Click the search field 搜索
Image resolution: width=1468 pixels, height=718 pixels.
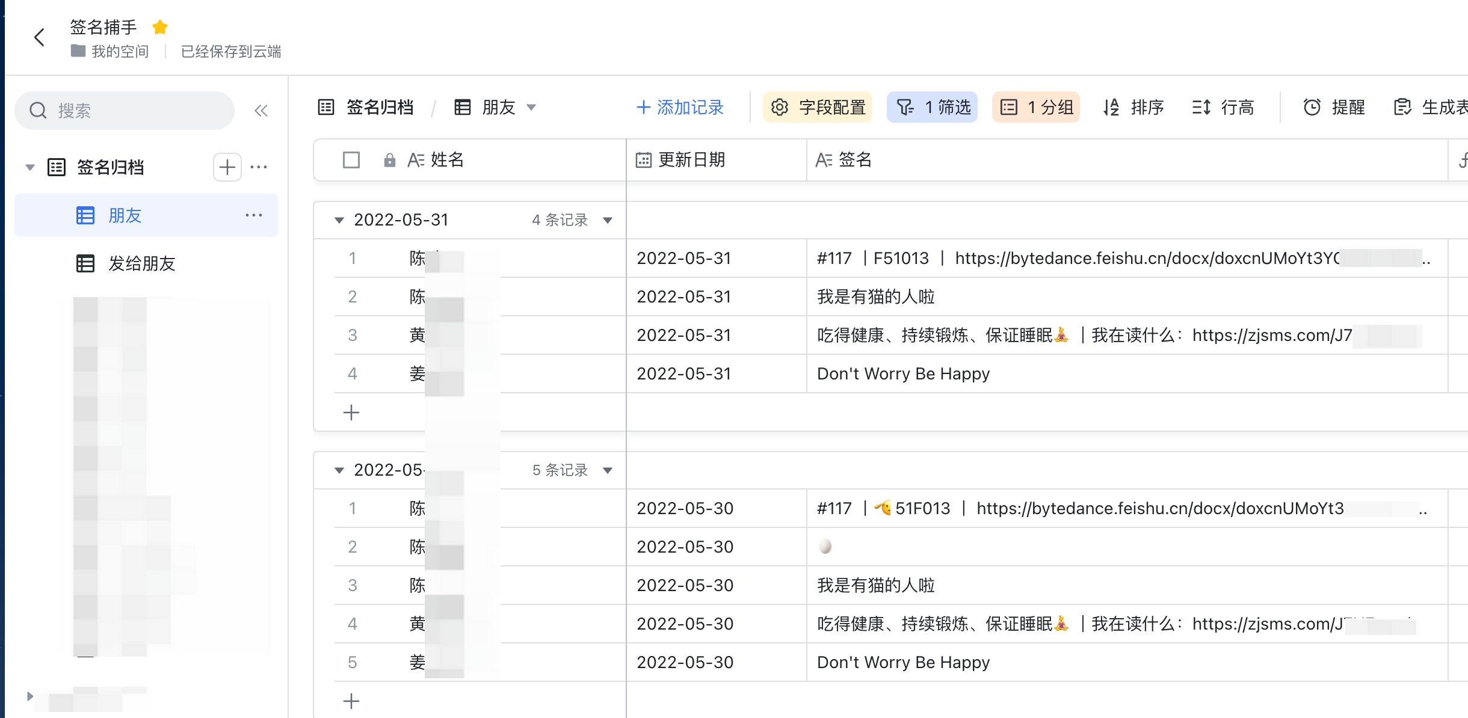125,111
